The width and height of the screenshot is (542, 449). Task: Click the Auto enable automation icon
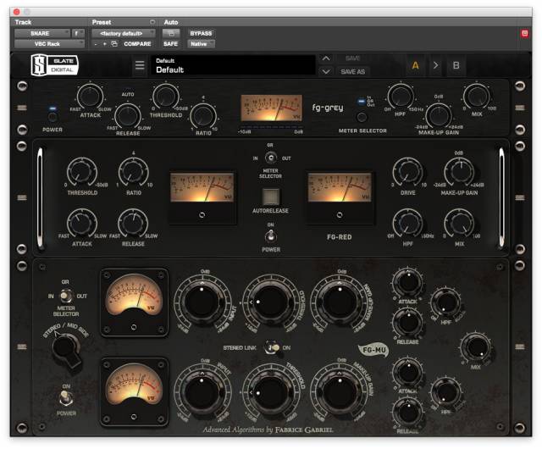click(x=171, y=34)
